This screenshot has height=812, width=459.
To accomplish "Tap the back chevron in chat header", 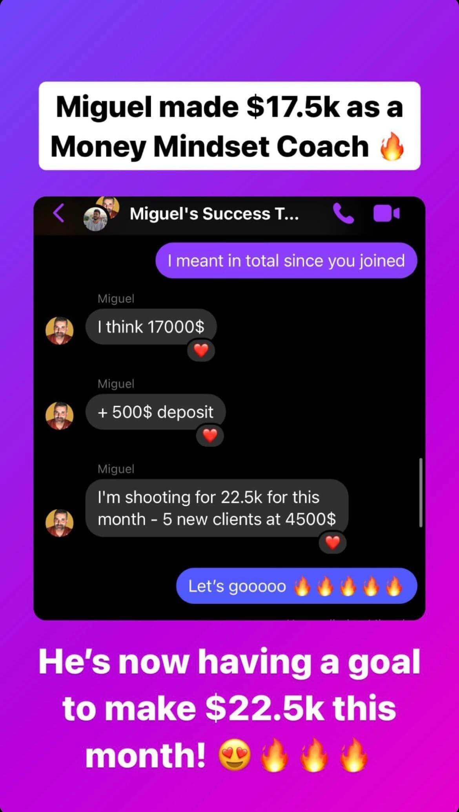I will 59,213.
